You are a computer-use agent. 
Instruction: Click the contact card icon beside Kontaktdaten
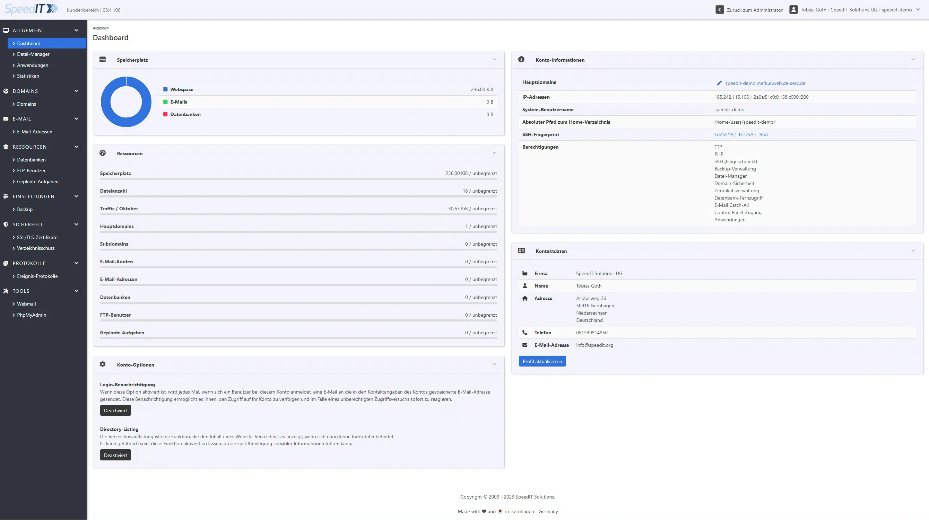[x=521, y=251]
